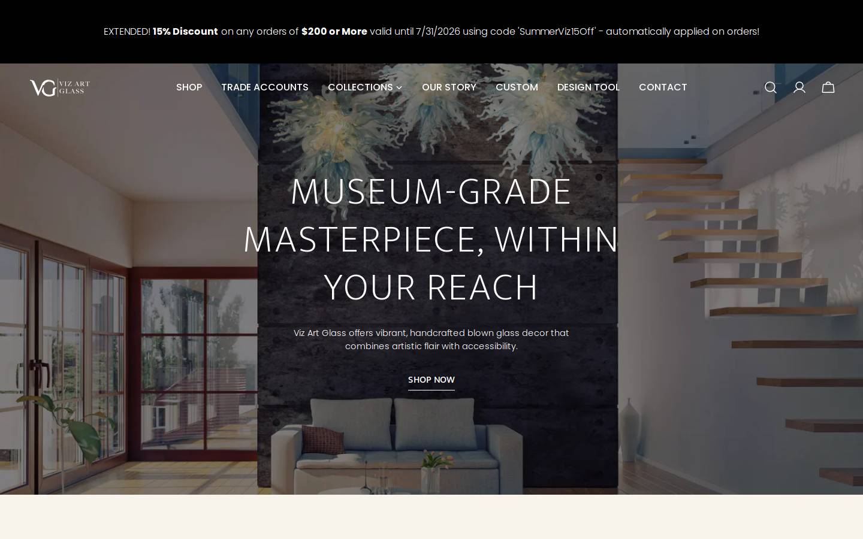Click the Museum-Grade Masterpiece headline

click(x=431, y=240)
